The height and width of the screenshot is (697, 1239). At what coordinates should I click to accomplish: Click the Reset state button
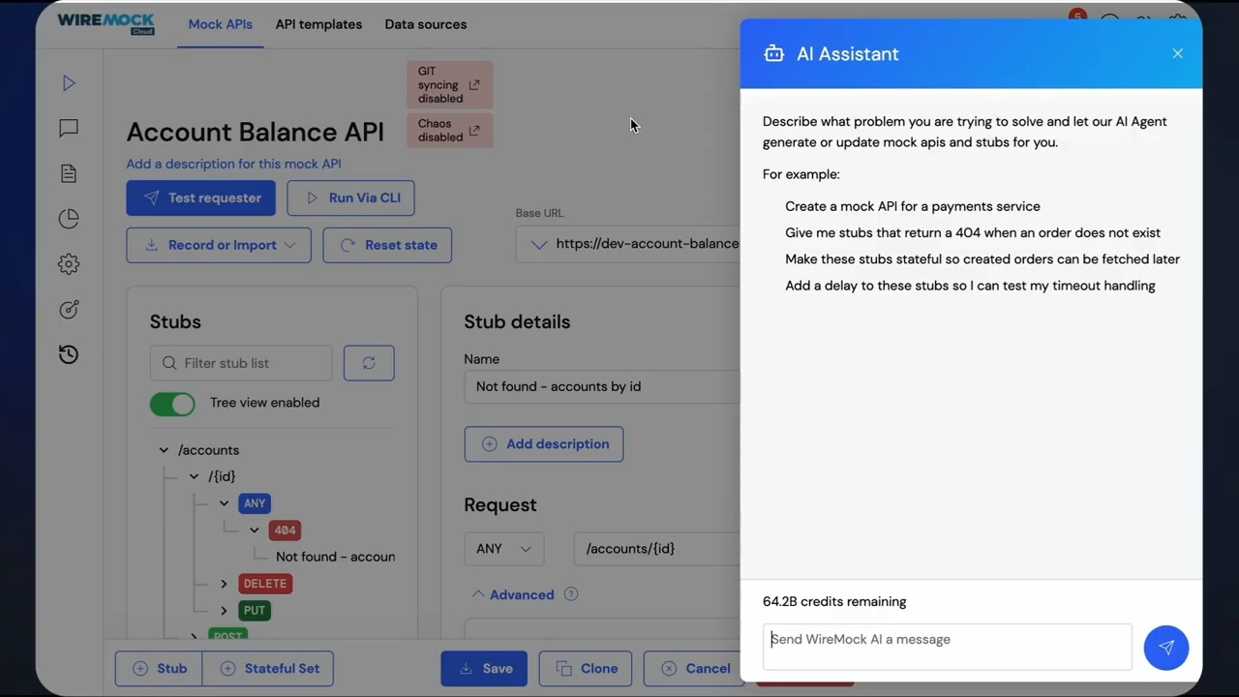pos(387,245)
